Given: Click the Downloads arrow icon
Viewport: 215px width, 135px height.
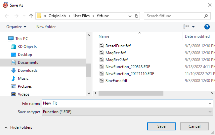Looking at the screenshot, I should tap(14, 70).
